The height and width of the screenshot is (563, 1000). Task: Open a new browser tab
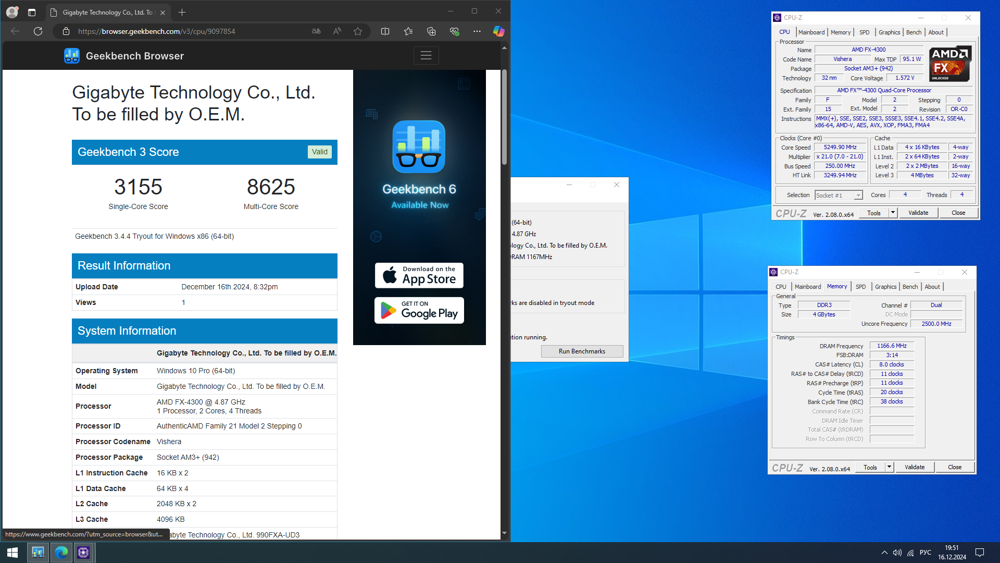tap(182, 13)
